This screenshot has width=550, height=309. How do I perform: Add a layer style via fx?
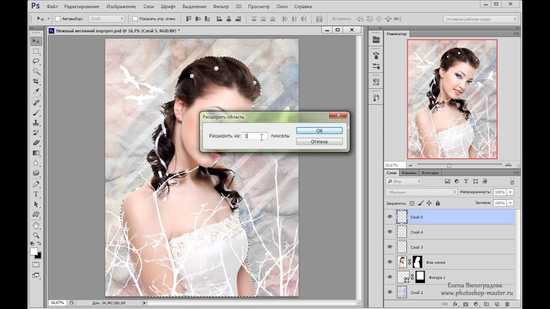pyautogui.click(x=455, y=305)
